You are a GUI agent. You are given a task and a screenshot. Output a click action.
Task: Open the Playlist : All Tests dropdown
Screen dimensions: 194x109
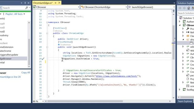(15, 14)
